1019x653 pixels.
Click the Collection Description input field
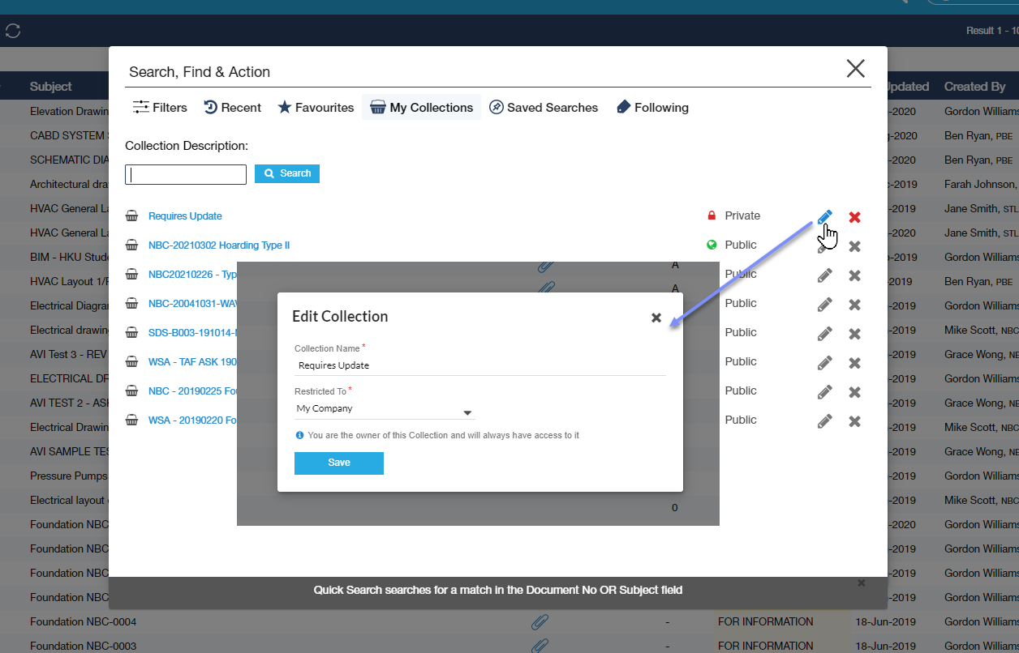(186, 174)
